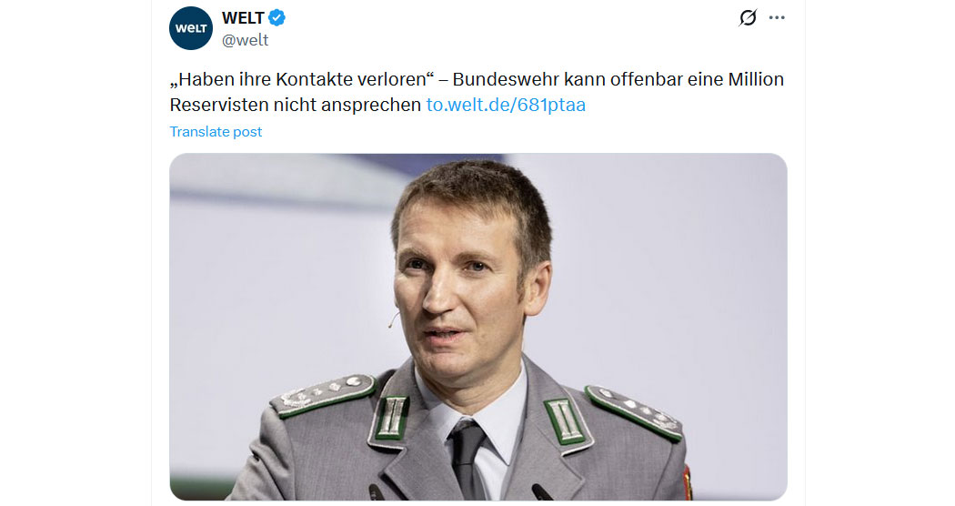Click the word Reservisten in the post text

[x=218, y=105]
